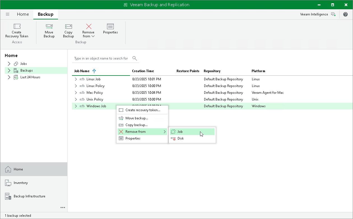Expand the Last 24 Hours node
The height and width of the screenshot is (219, 353).
[9, 77]
